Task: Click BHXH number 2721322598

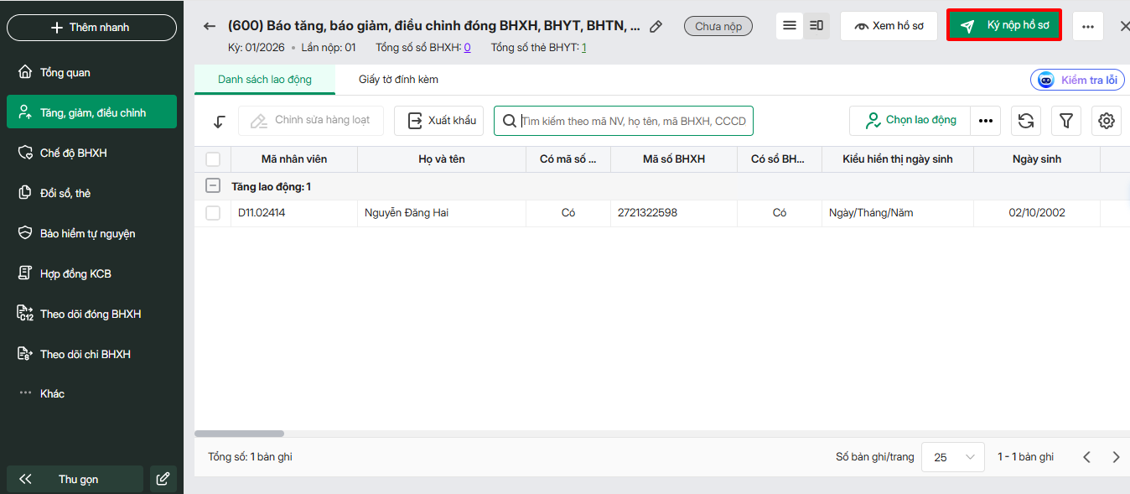Action: [x=647, y=213]
